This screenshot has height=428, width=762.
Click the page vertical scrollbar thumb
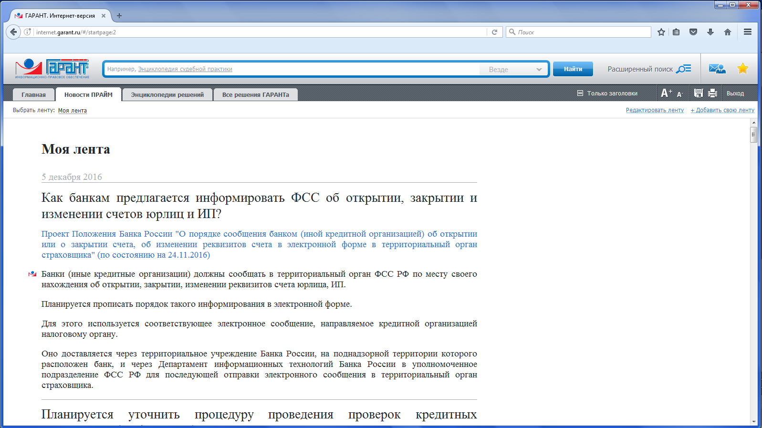(x=754, y=135)
